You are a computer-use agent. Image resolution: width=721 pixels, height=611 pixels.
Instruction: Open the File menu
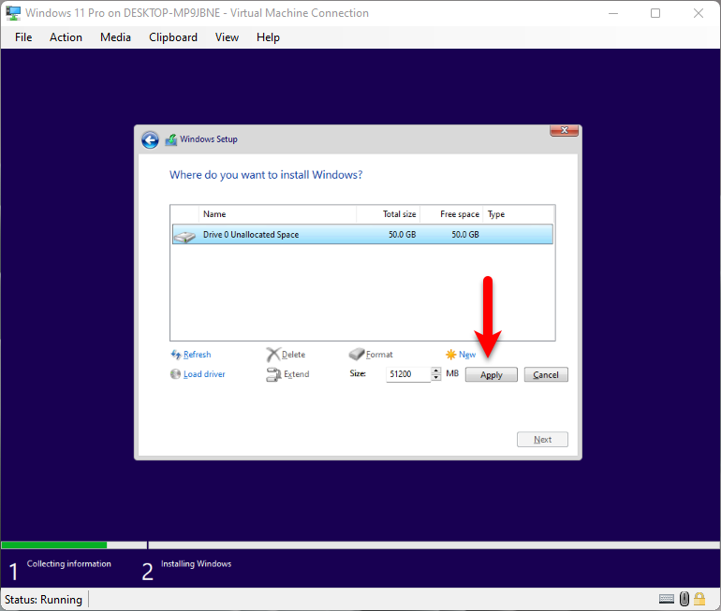pyautogui.click(x=23, y=37)
